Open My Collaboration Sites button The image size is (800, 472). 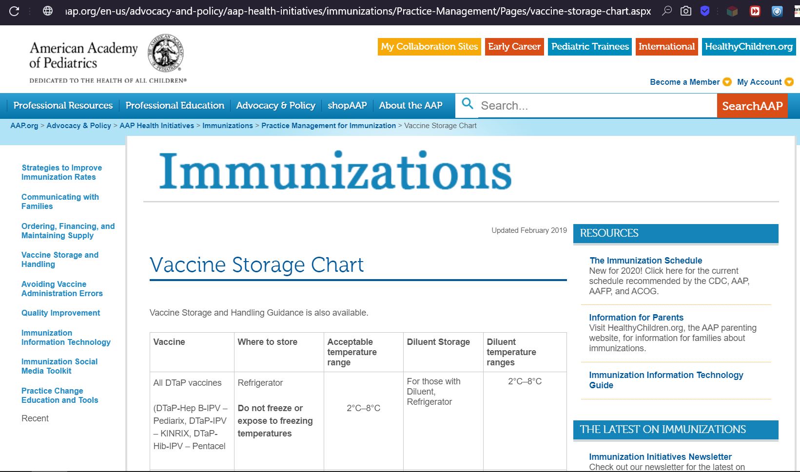(429, 47)
